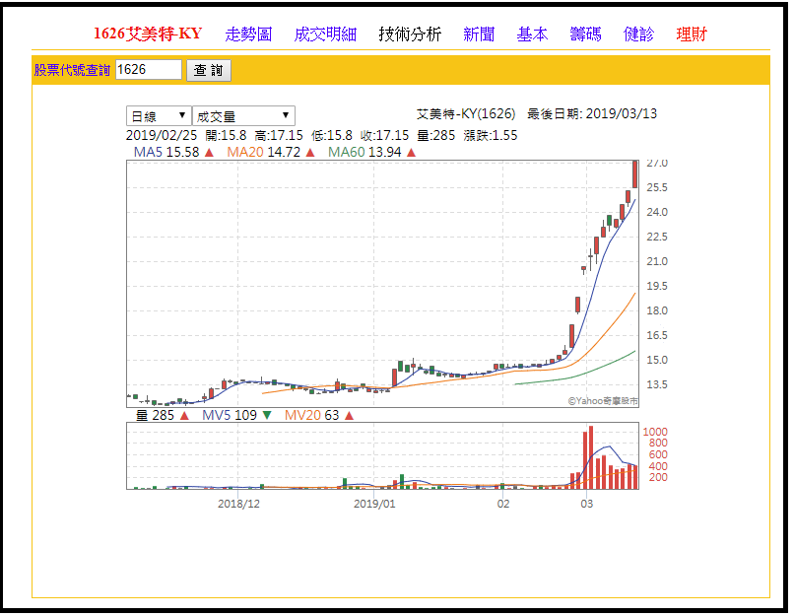This screenshot has width=794, height=616.
Task: Click the green down-arrow beside MV5 109
Action: [x=267, y=415]
